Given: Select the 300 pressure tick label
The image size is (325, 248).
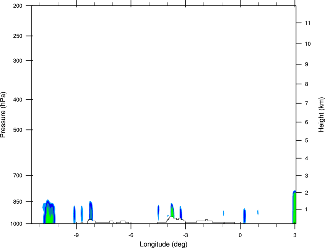Looking at the screenshot, I should (18, 61).
